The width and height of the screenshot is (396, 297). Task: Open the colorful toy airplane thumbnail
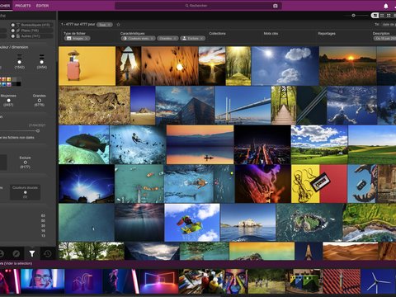(x=192, y=223)
